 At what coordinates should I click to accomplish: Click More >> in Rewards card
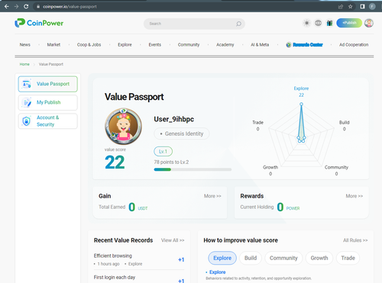point(354,196)
